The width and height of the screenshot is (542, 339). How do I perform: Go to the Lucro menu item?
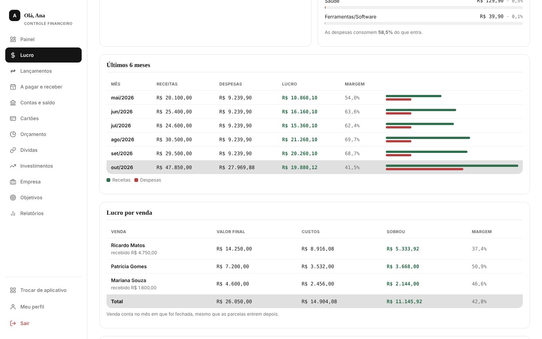[43, 55]
